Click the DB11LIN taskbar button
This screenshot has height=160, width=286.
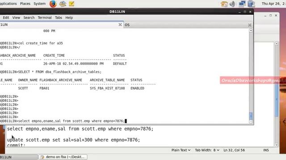18,157
